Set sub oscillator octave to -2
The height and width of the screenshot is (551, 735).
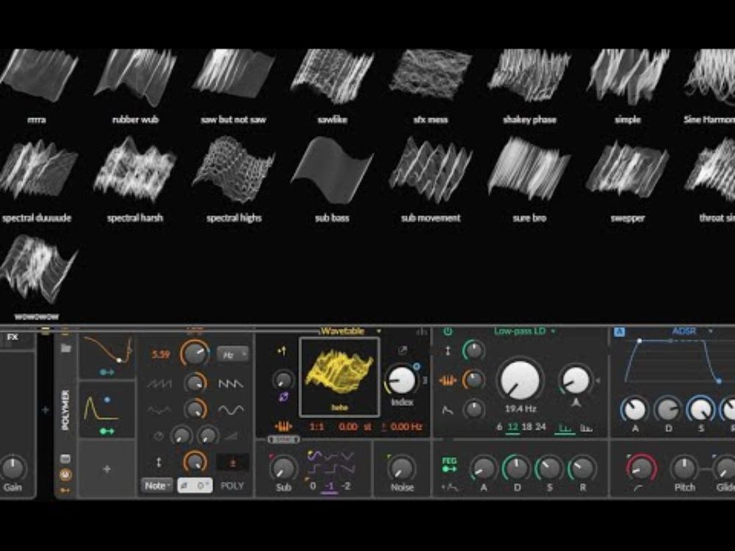(x=346, y=486)
